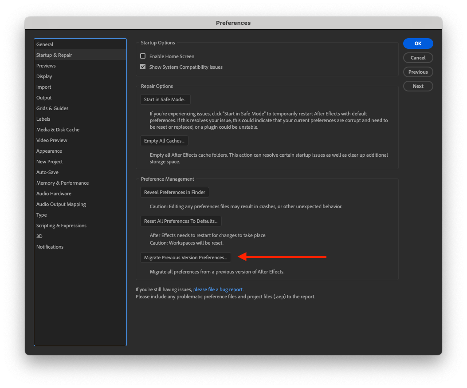Open the bug report link

(x=218, y=289)
